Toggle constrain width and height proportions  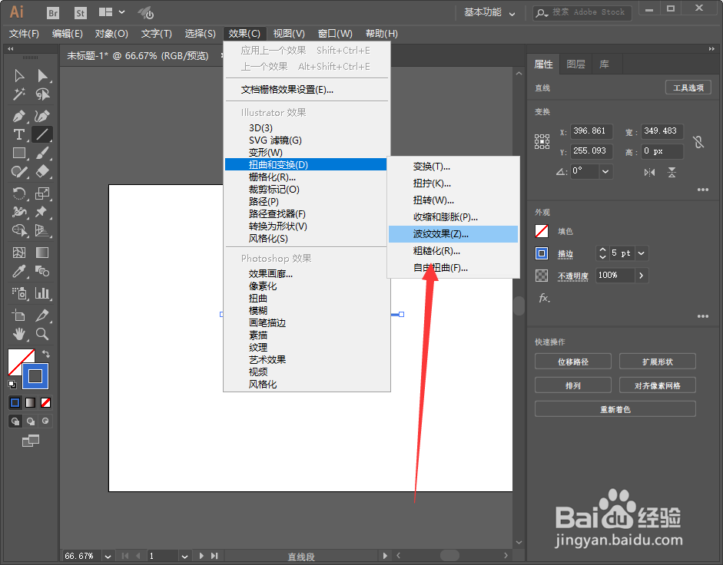[x=698, y=142]
